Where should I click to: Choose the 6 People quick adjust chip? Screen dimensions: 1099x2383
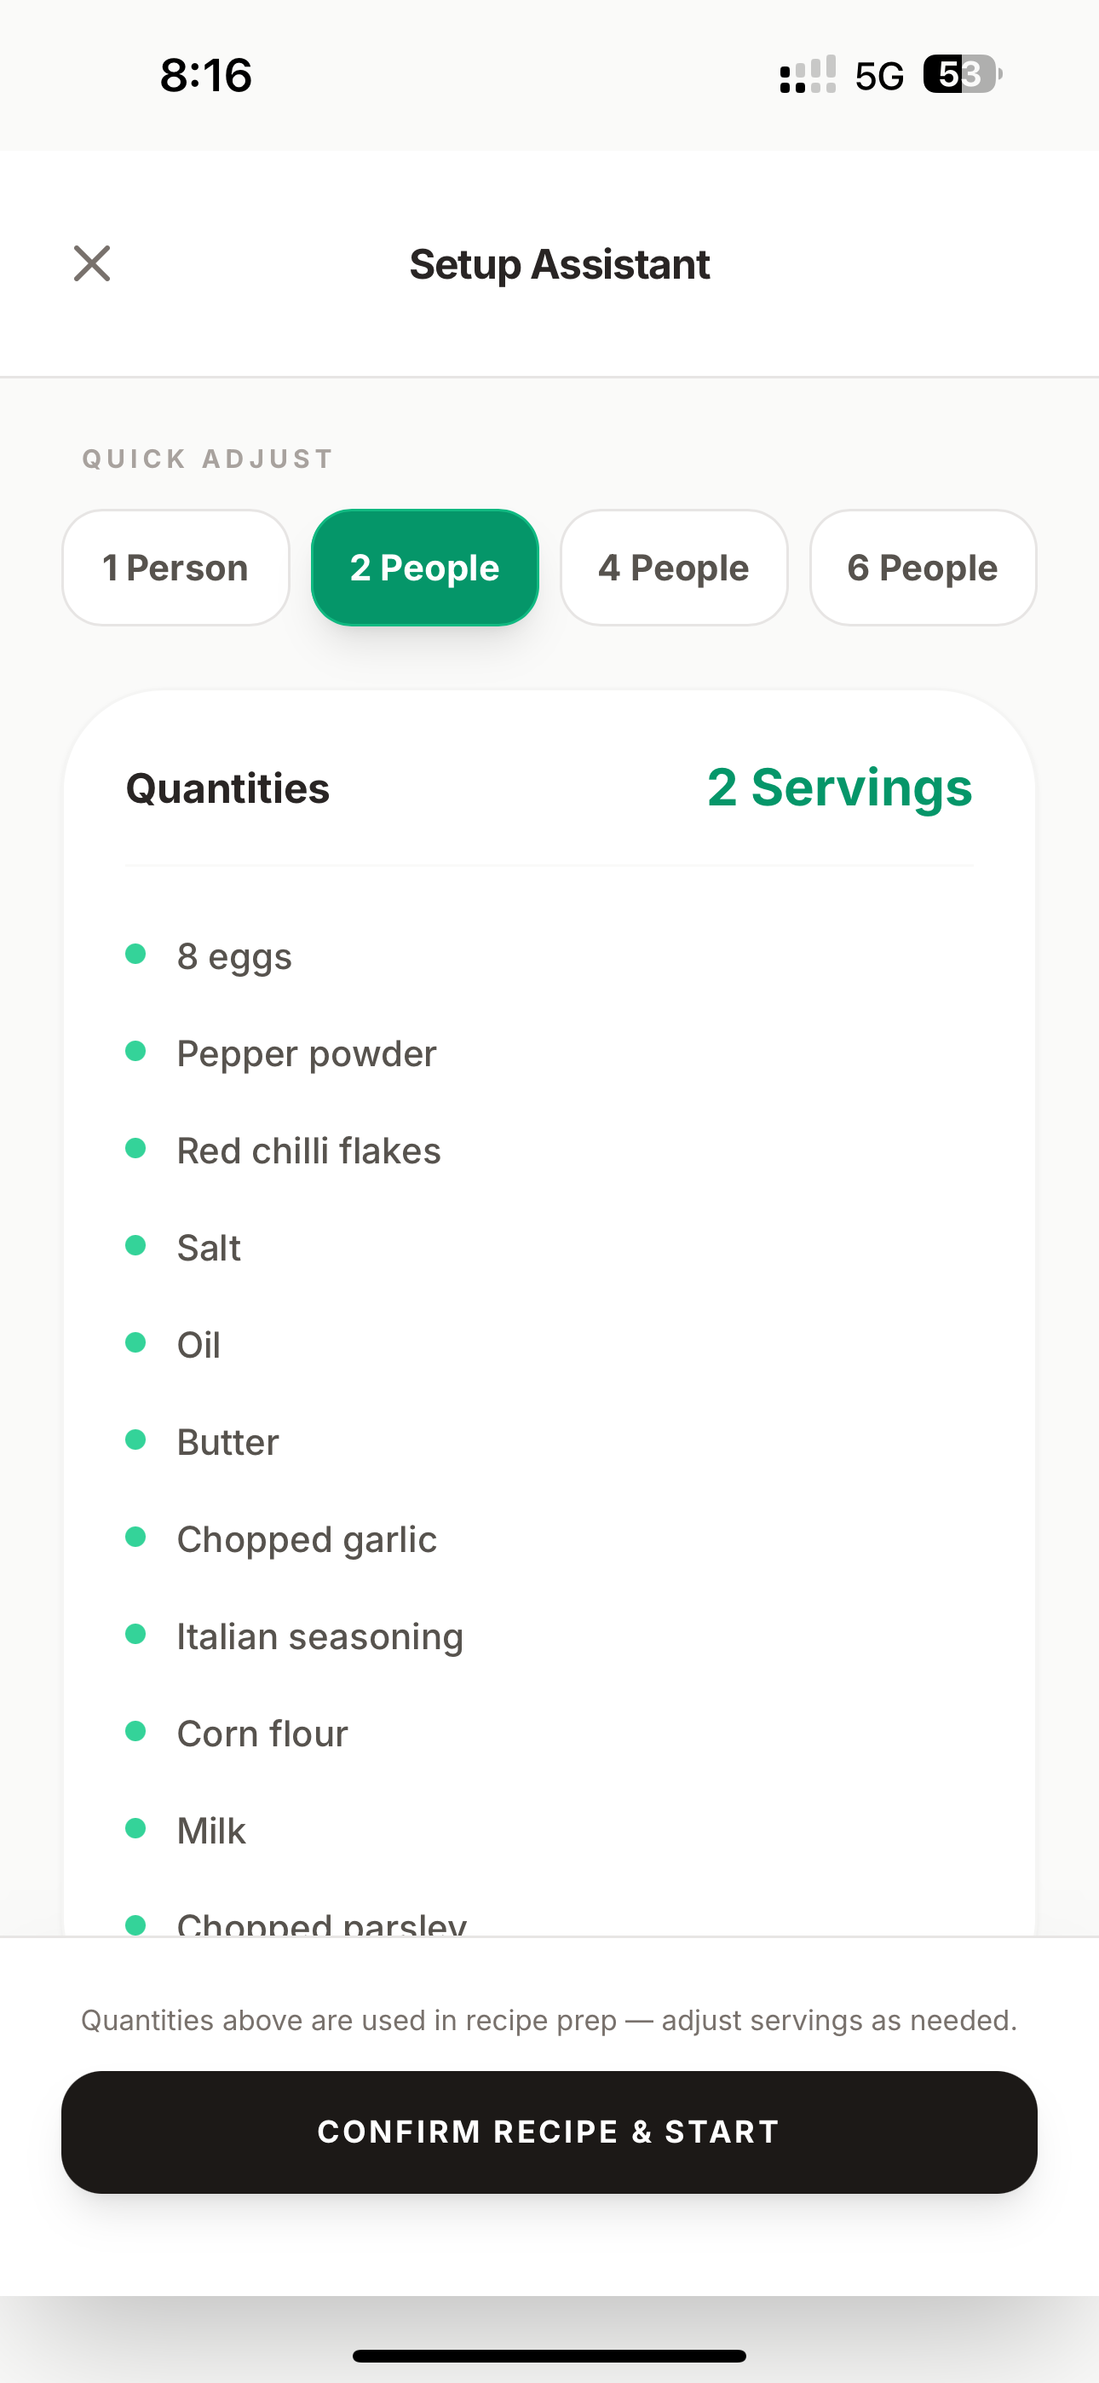924,568
